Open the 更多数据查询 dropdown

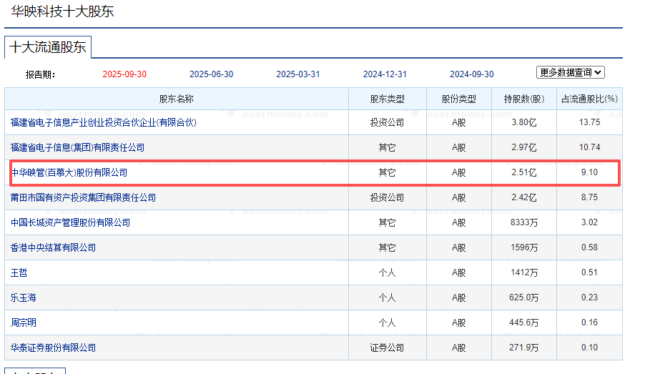(x=570, y=72)
